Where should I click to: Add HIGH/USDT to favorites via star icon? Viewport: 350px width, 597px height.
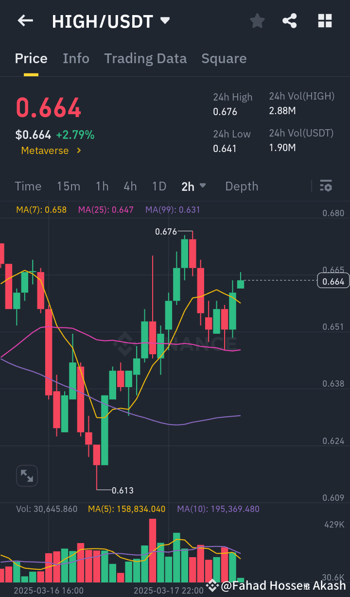point(257,20)
